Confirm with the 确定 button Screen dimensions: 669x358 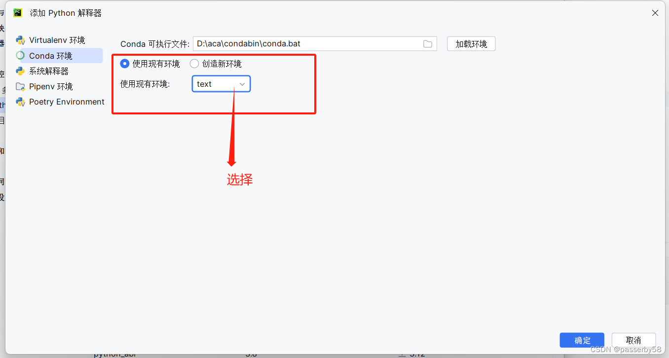(x=582, y=340)
